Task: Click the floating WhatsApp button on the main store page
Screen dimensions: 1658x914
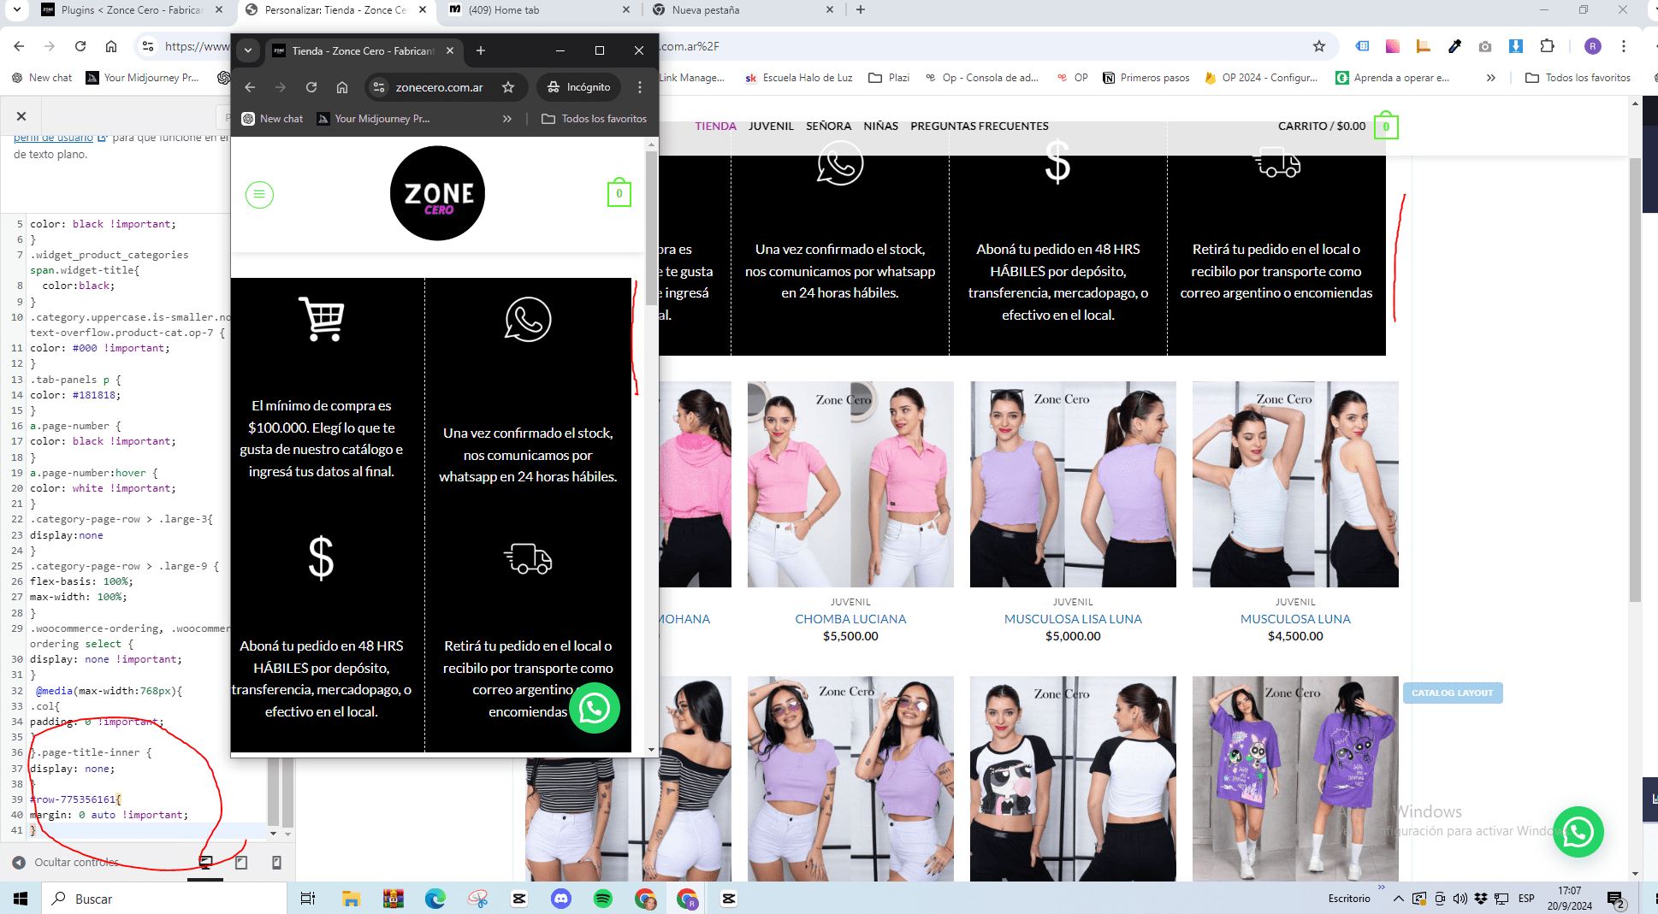Action: [x=1578, y=832]
